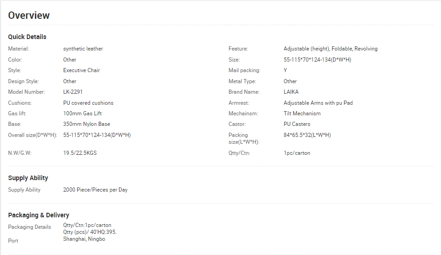Select the 350mm Nylon Base value
441x255 pixels.
coord(87,124)
